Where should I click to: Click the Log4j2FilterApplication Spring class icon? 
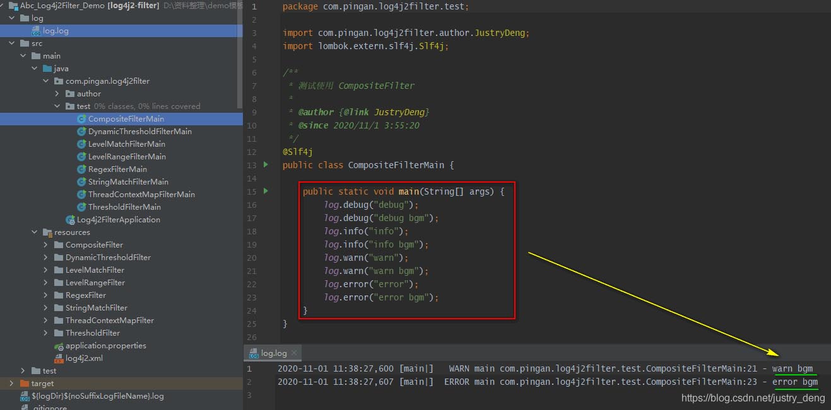(71, 220)
